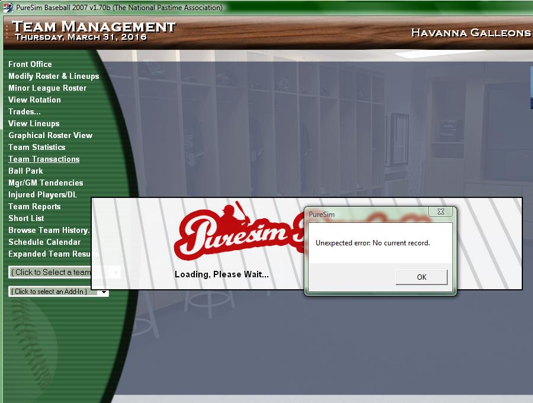
Task: View Injured Players/DL
Action: tap(43, 195)
